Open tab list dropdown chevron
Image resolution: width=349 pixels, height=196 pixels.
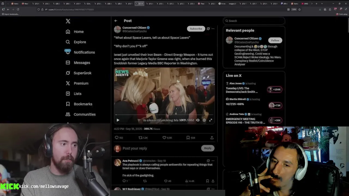pyautogui.click(x=322, y=4)
